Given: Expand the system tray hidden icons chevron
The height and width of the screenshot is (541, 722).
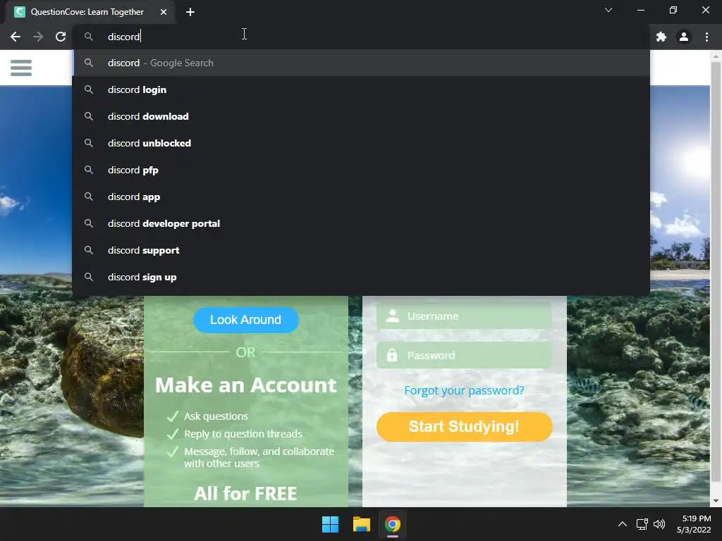Looking at the screenshot, I should [622, 524].
